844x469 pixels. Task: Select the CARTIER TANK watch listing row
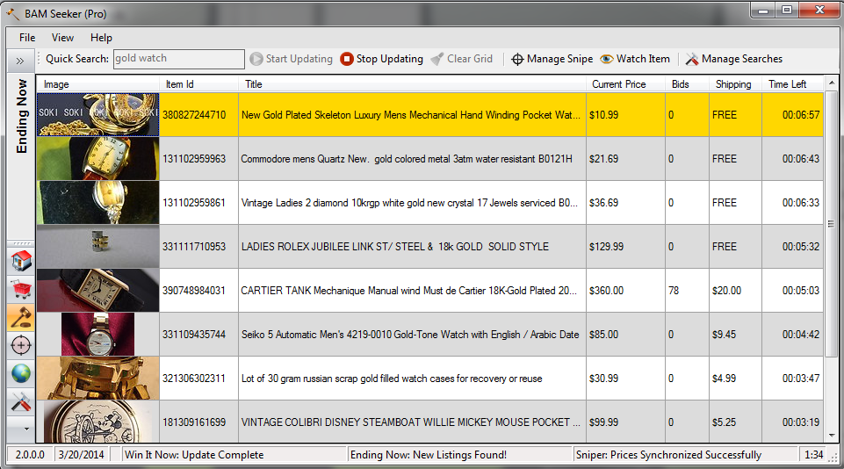tap(411, 291)
